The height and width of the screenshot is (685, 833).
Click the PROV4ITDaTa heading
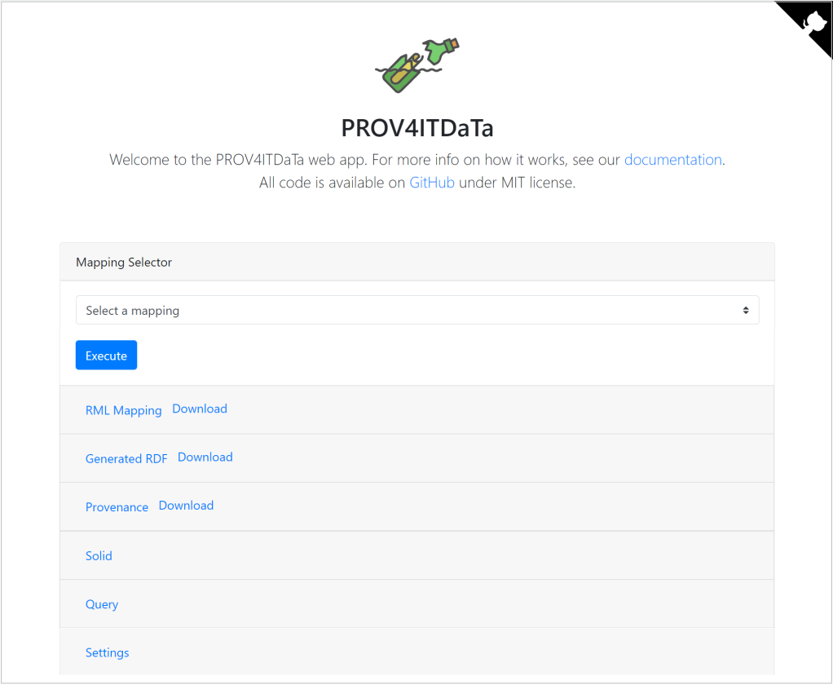(x=417, y=127)
